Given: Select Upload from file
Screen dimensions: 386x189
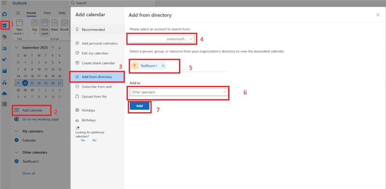Looking at the screenshot, I should pos(97,96).
